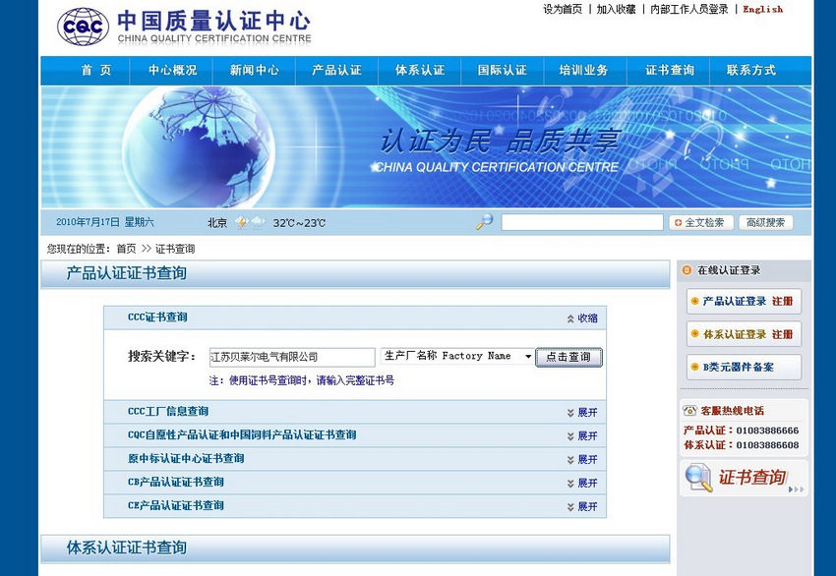Click the 搜索关键字 keyword input field
Viewport: 836px width, 576px height.
click(x=292, y=357)
